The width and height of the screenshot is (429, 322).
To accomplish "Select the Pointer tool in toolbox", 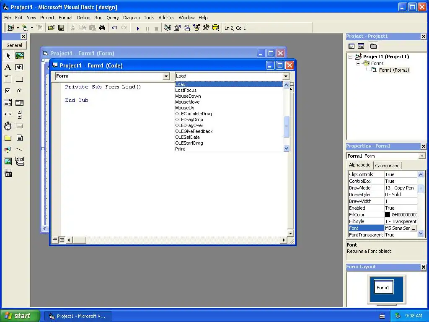I will coord(8,56).
